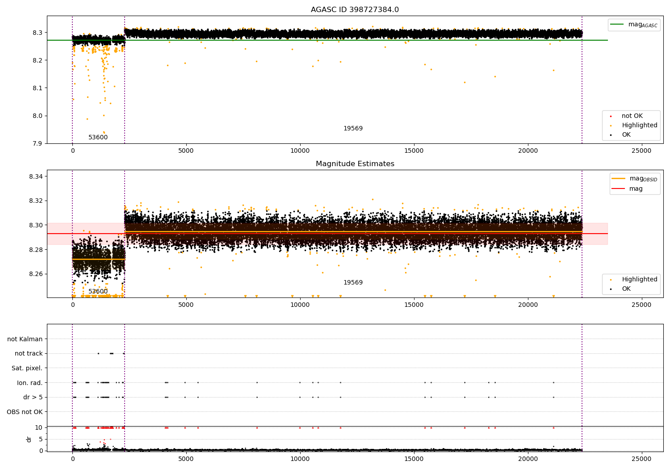The width and height of the screenshot is (670, 469).
Task: Select the "Ion. rad." row label
Action: point(29,383)
